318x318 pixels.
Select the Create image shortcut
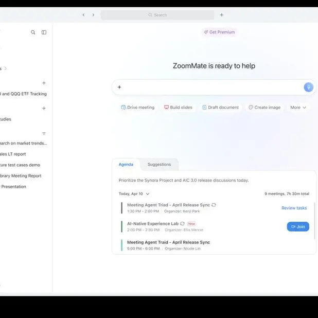pyautogui.click(x=264, y=107)
